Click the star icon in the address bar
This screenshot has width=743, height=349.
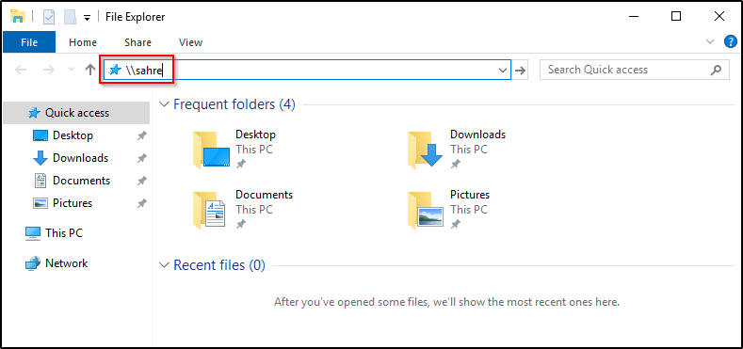pos(115,71)
